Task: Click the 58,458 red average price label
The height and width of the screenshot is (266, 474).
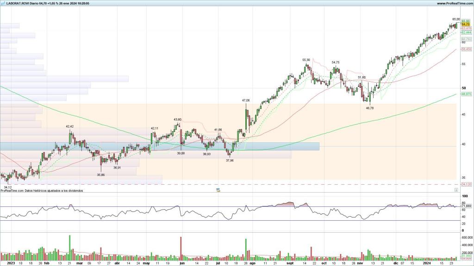Action: [x=466, y=49]
